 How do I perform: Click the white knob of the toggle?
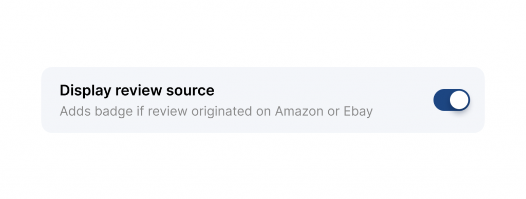[x=459, y=100]
